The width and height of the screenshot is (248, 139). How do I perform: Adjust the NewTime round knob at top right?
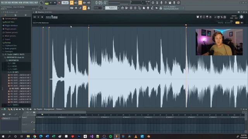point(241,17)
